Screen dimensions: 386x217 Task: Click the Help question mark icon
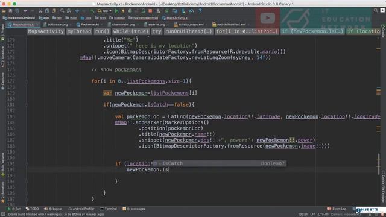pos(200,11)
